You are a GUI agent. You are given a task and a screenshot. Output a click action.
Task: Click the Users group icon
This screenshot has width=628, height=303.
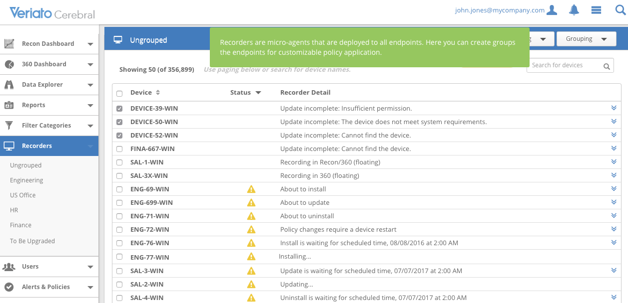pyautogui.click(x=9, y=267)
